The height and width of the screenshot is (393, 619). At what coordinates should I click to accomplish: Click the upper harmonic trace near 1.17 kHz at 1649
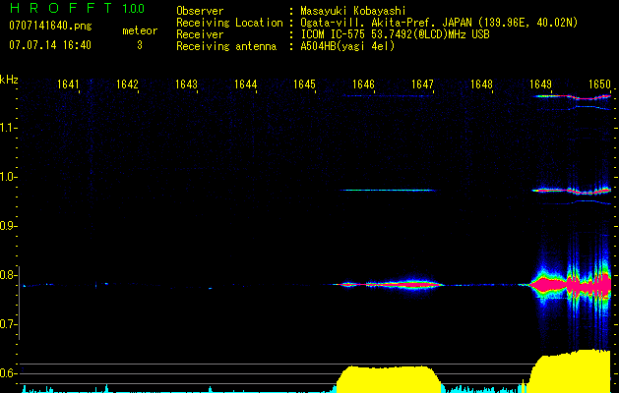(x=571, y=96)
